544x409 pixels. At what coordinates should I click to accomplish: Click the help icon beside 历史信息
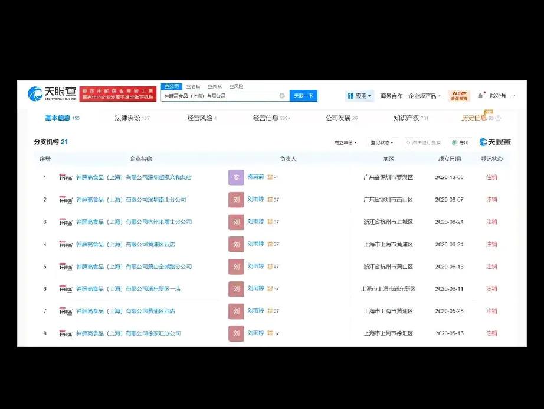pos(498,118)
